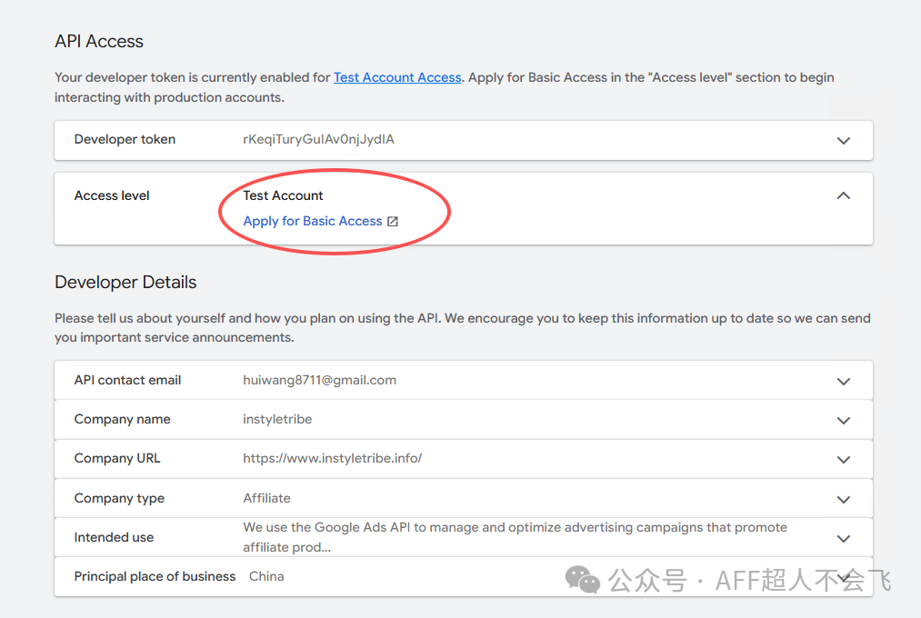Click the Test Account access level value

(x=283, y=195)
